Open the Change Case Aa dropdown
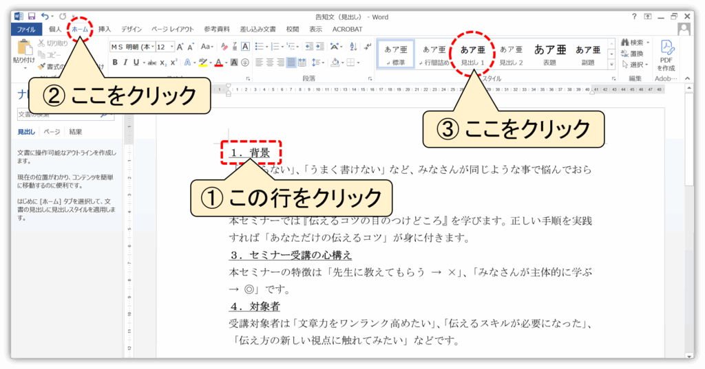Viewport: 705px width, 369px height. click(207, 47)
